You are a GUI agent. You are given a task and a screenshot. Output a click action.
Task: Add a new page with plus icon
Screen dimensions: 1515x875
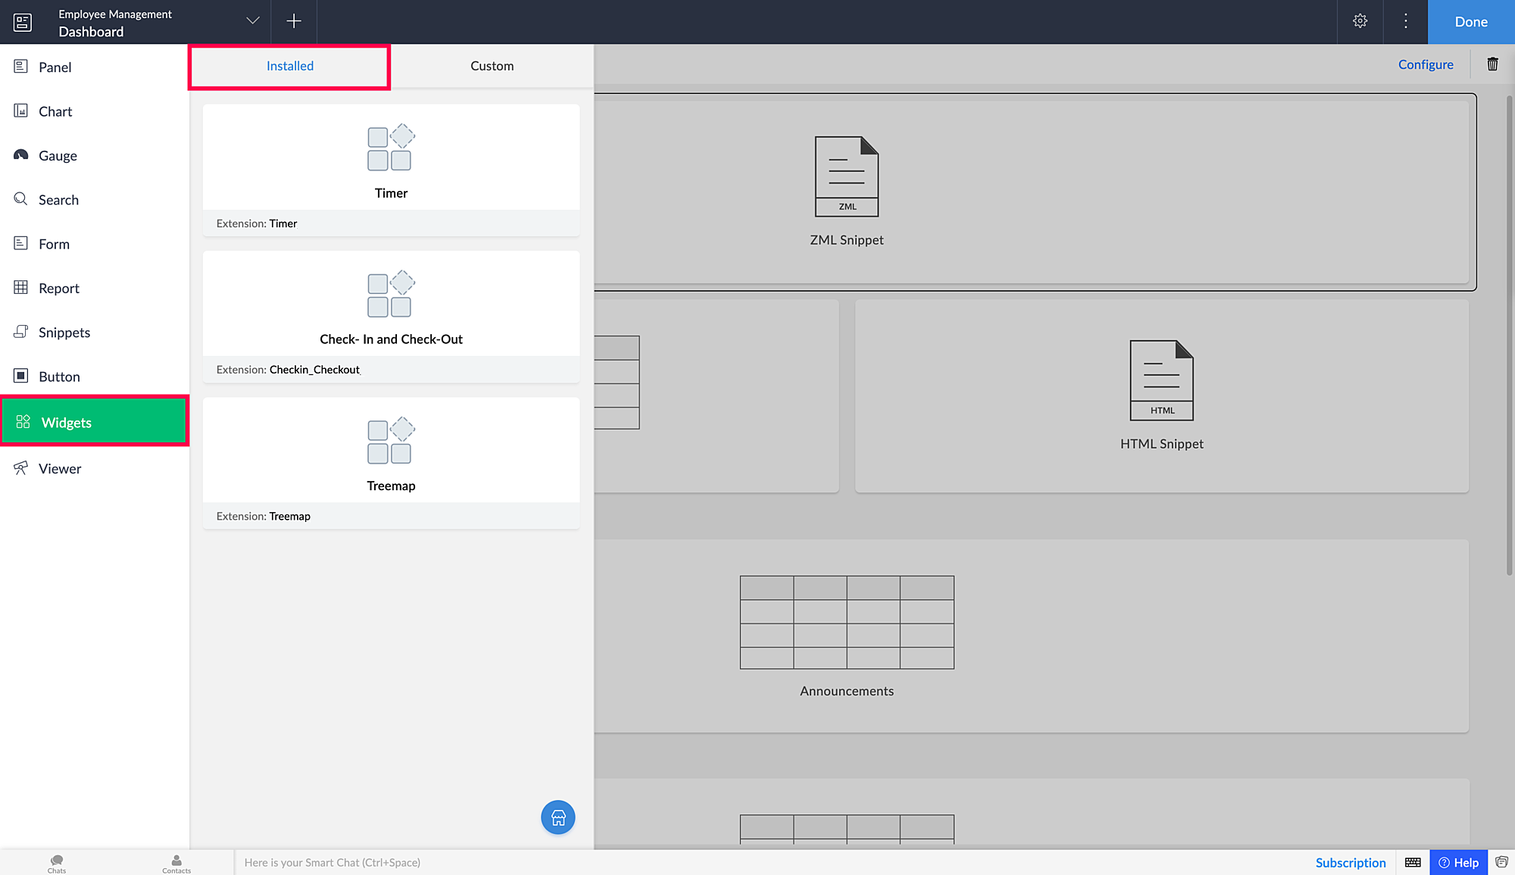coord(294,21)
